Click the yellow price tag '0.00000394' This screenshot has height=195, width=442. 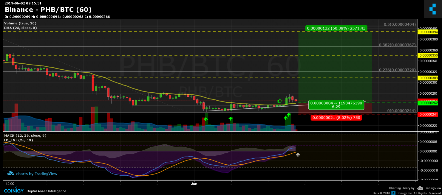coord(429,32)
